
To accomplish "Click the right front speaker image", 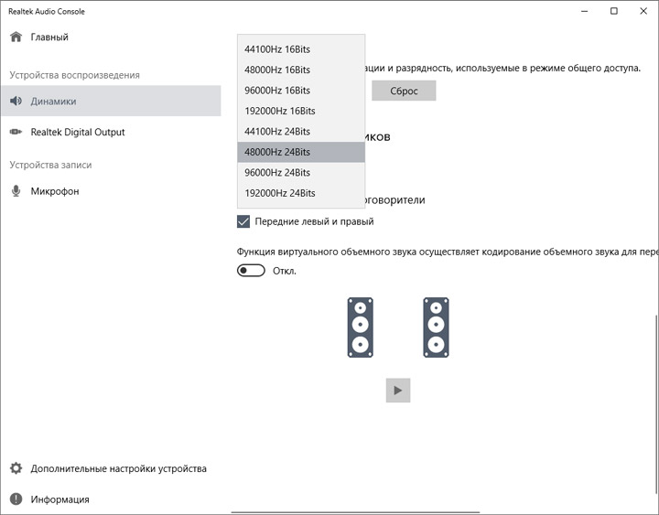I will [x=437, y=327].
